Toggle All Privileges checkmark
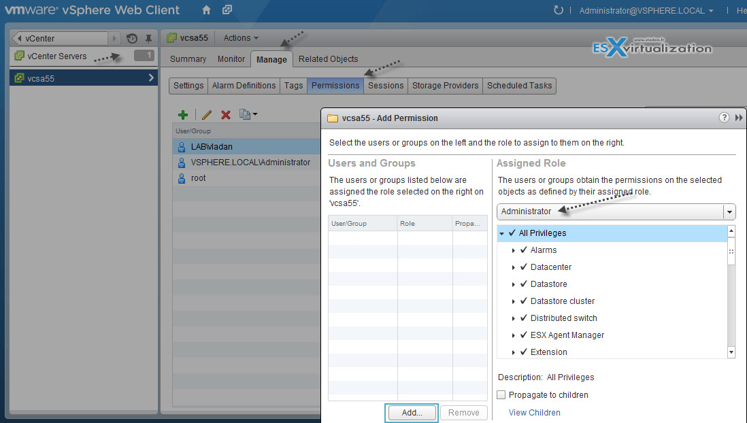Image resolution: width=747 pixels, height=423 pixels. (512, 233)
